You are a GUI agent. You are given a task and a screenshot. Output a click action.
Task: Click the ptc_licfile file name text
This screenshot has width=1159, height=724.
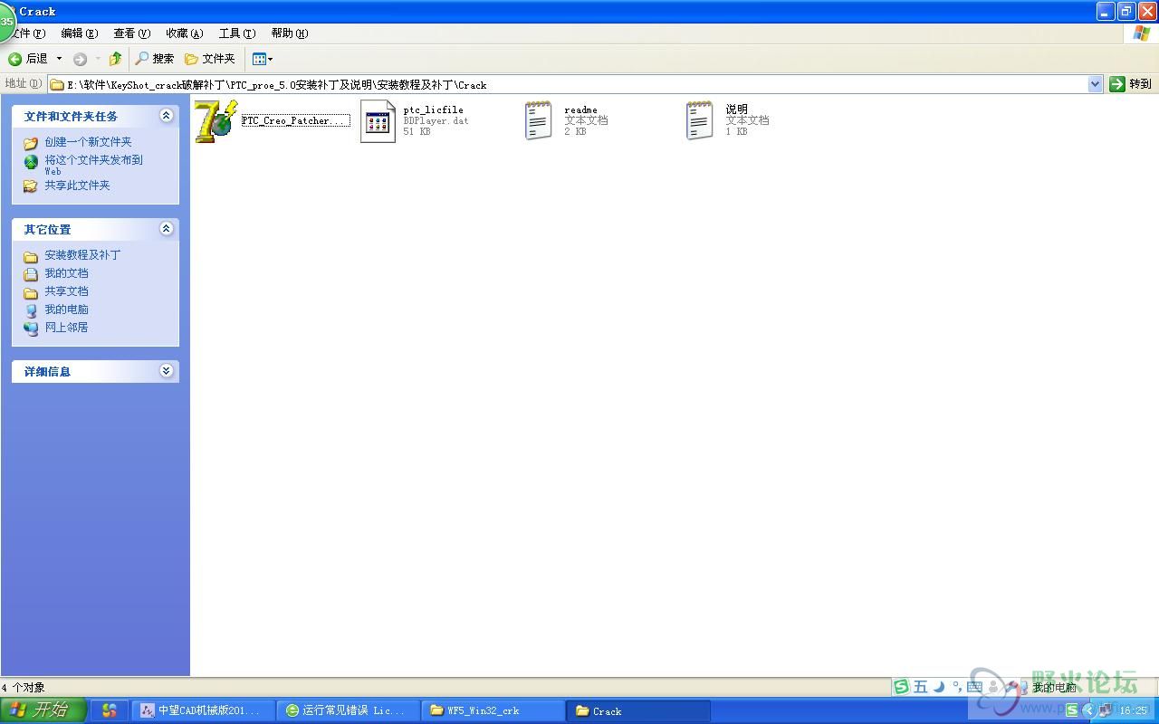(433, 110)
